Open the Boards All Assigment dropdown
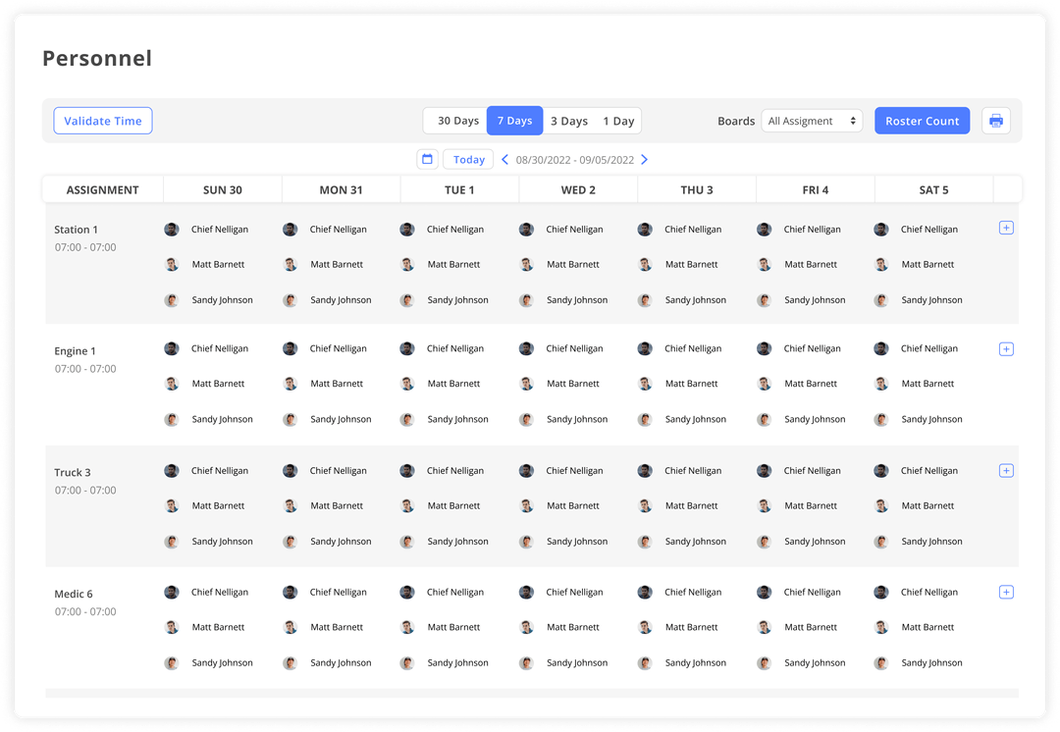This screenshot has height=732, width=1060. coord(811,120)
